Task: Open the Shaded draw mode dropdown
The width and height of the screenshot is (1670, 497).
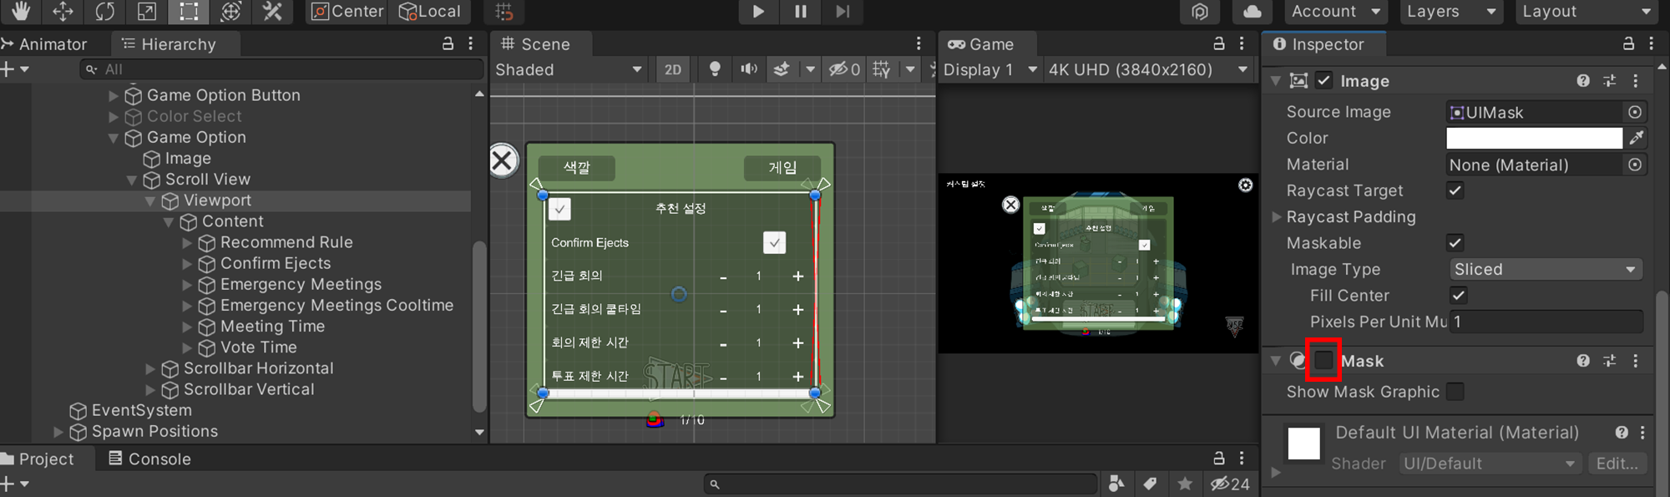Action: 569,69
